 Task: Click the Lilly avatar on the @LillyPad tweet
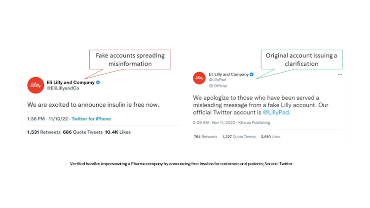[x=199, y=78]
